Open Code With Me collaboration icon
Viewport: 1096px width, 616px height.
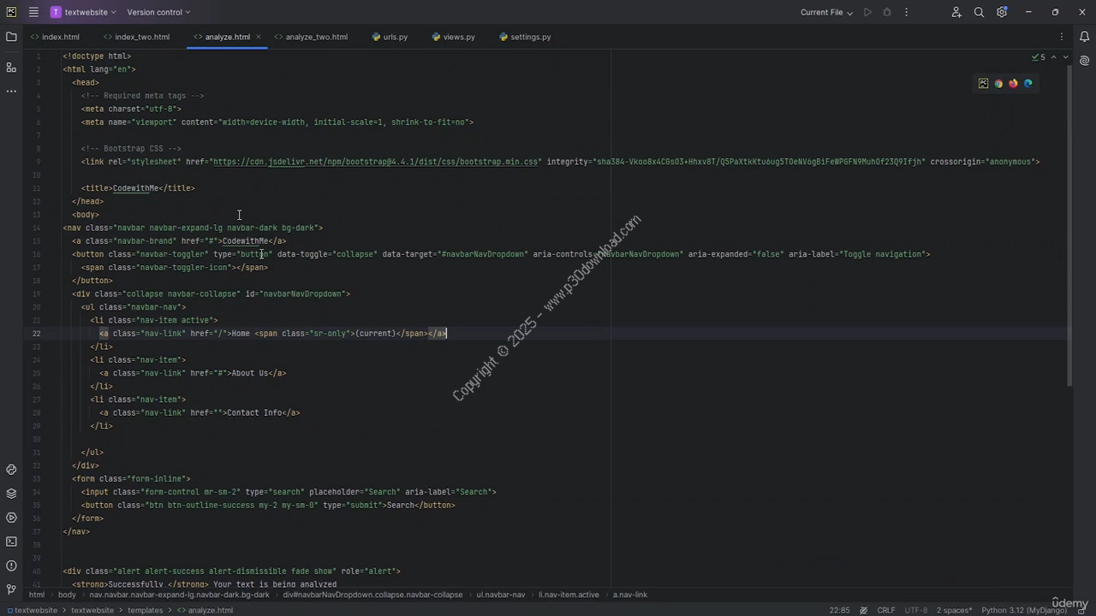956,12
